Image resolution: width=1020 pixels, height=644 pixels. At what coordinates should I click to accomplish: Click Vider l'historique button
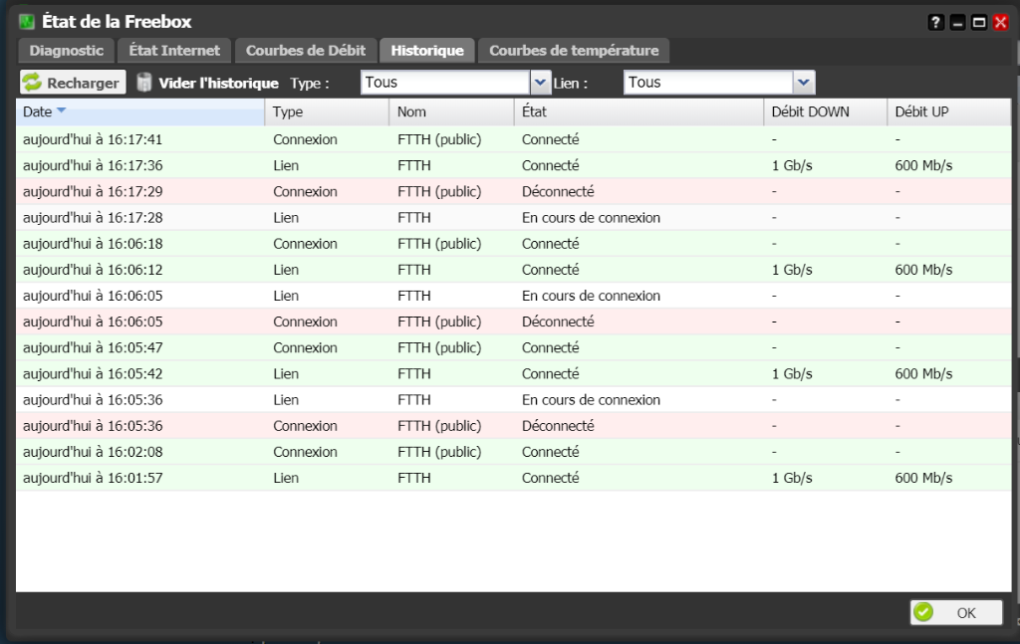208,83
